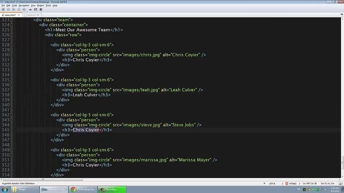This screenshot has width=344, height=193.
Task: Click the first round dark toolbar button
Action: pos(3,10)
